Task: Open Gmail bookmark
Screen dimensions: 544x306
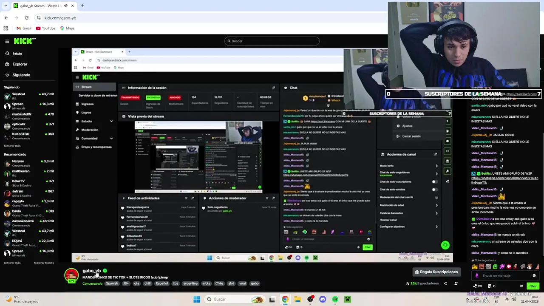Action: coord(24,28)
